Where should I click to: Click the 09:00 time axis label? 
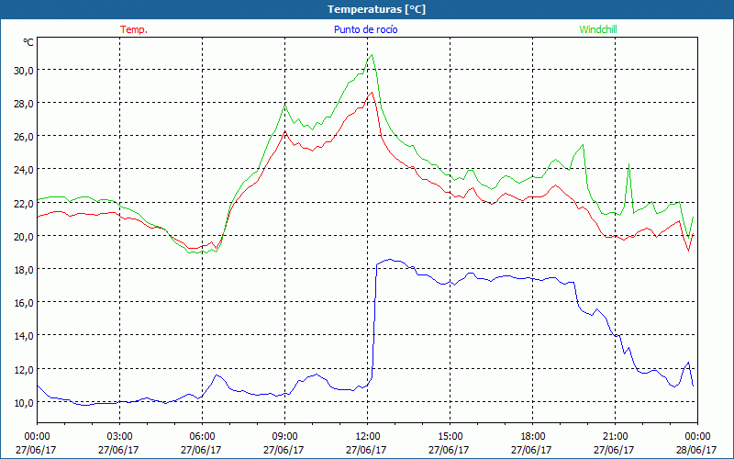click(284, 435)
